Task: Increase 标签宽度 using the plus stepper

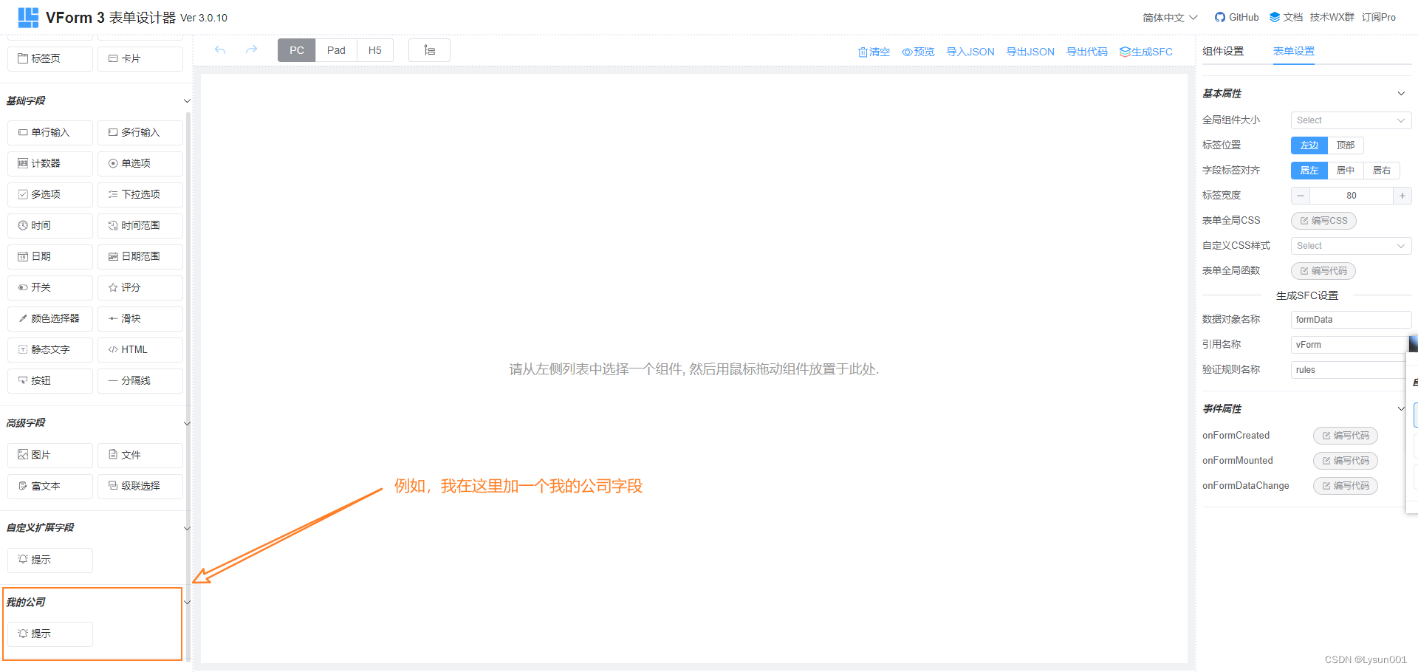Action: 1402,195
